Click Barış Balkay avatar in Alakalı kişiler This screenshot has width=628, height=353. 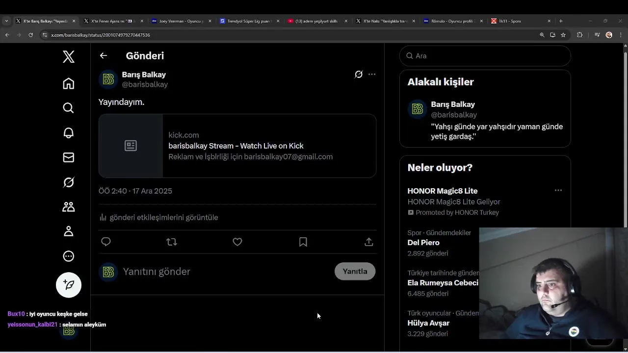tap(418, 109)
